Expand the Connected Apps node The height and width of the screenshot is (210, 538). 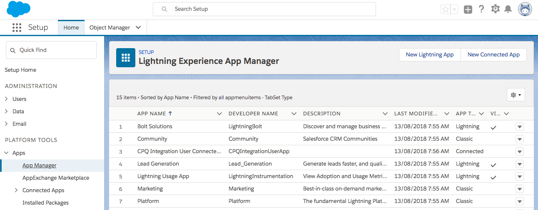pos(16,190)
